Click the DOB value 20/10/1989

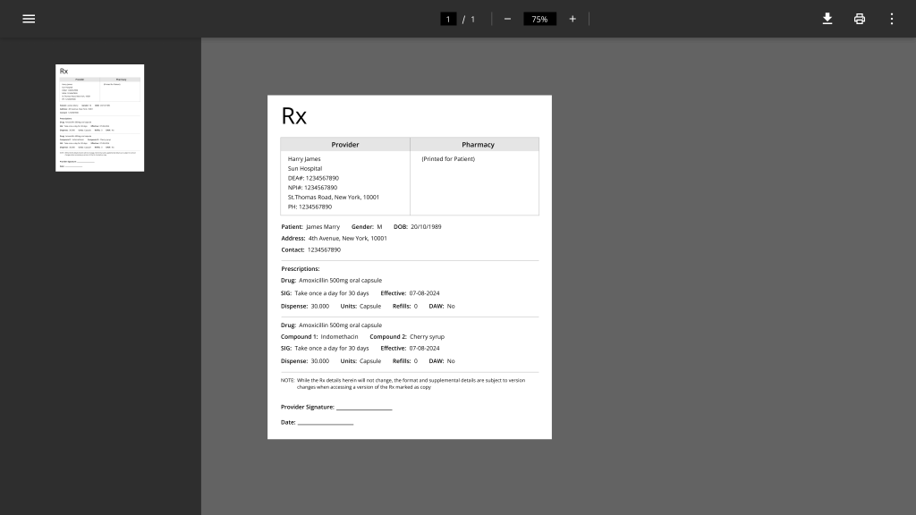426,227
